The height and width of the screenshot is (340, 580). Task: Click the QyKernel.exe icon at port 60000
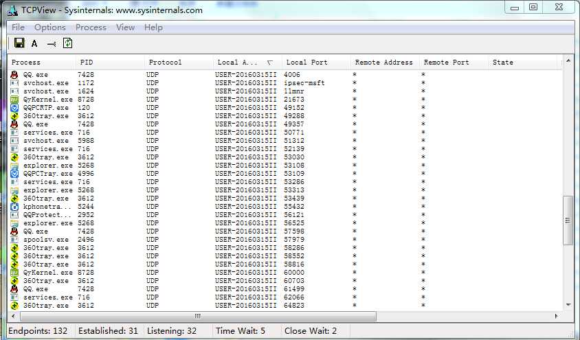pyautogui.click(x=14, y=273)
